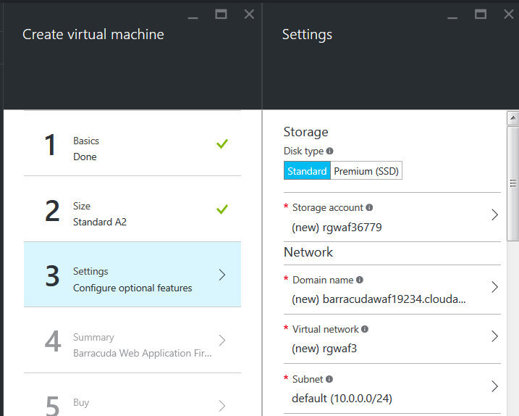
Task: Click the Create virtual machine title
Action: tap(93, 35)
